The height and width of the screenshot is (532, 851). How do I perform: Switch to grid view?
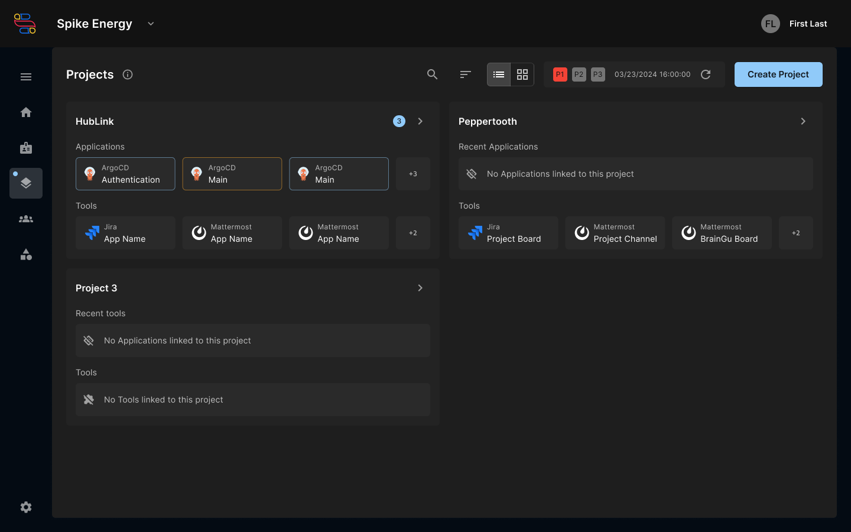click(522, 74)
